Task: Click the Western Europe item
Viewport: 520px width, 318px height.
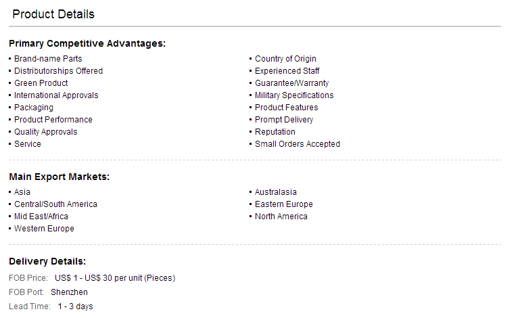Action: tap(44, 229)
